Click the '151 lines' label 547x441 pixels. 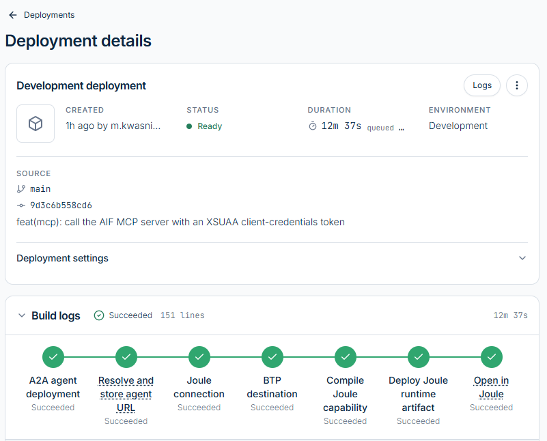[x=182, y=315]
